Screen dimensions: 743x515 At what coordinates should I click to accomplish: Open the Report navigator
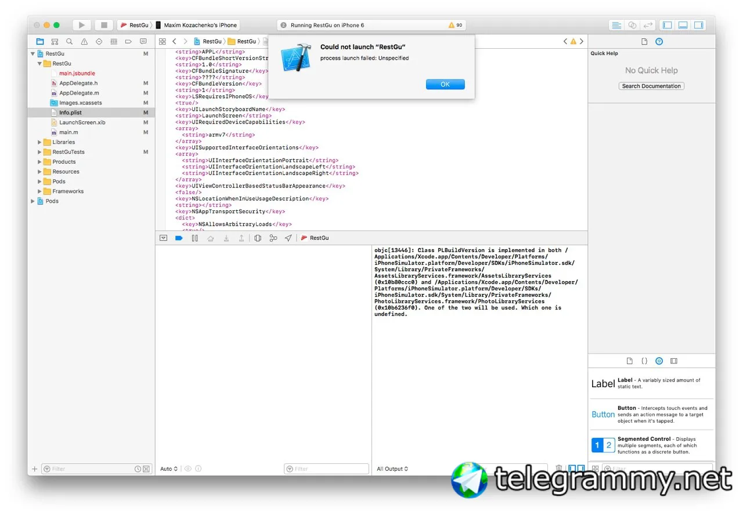coord(143,42)
